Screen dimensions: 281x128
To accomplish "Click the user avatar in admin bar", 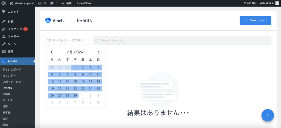I will tap(277, 3).
